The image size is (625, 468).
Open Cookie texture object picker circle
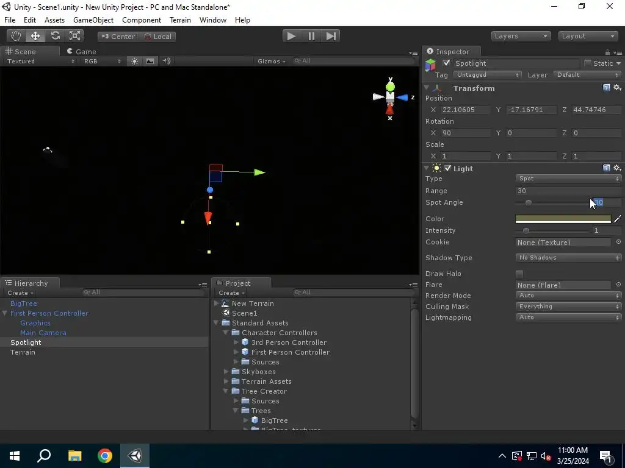click(x=618, y=241)
